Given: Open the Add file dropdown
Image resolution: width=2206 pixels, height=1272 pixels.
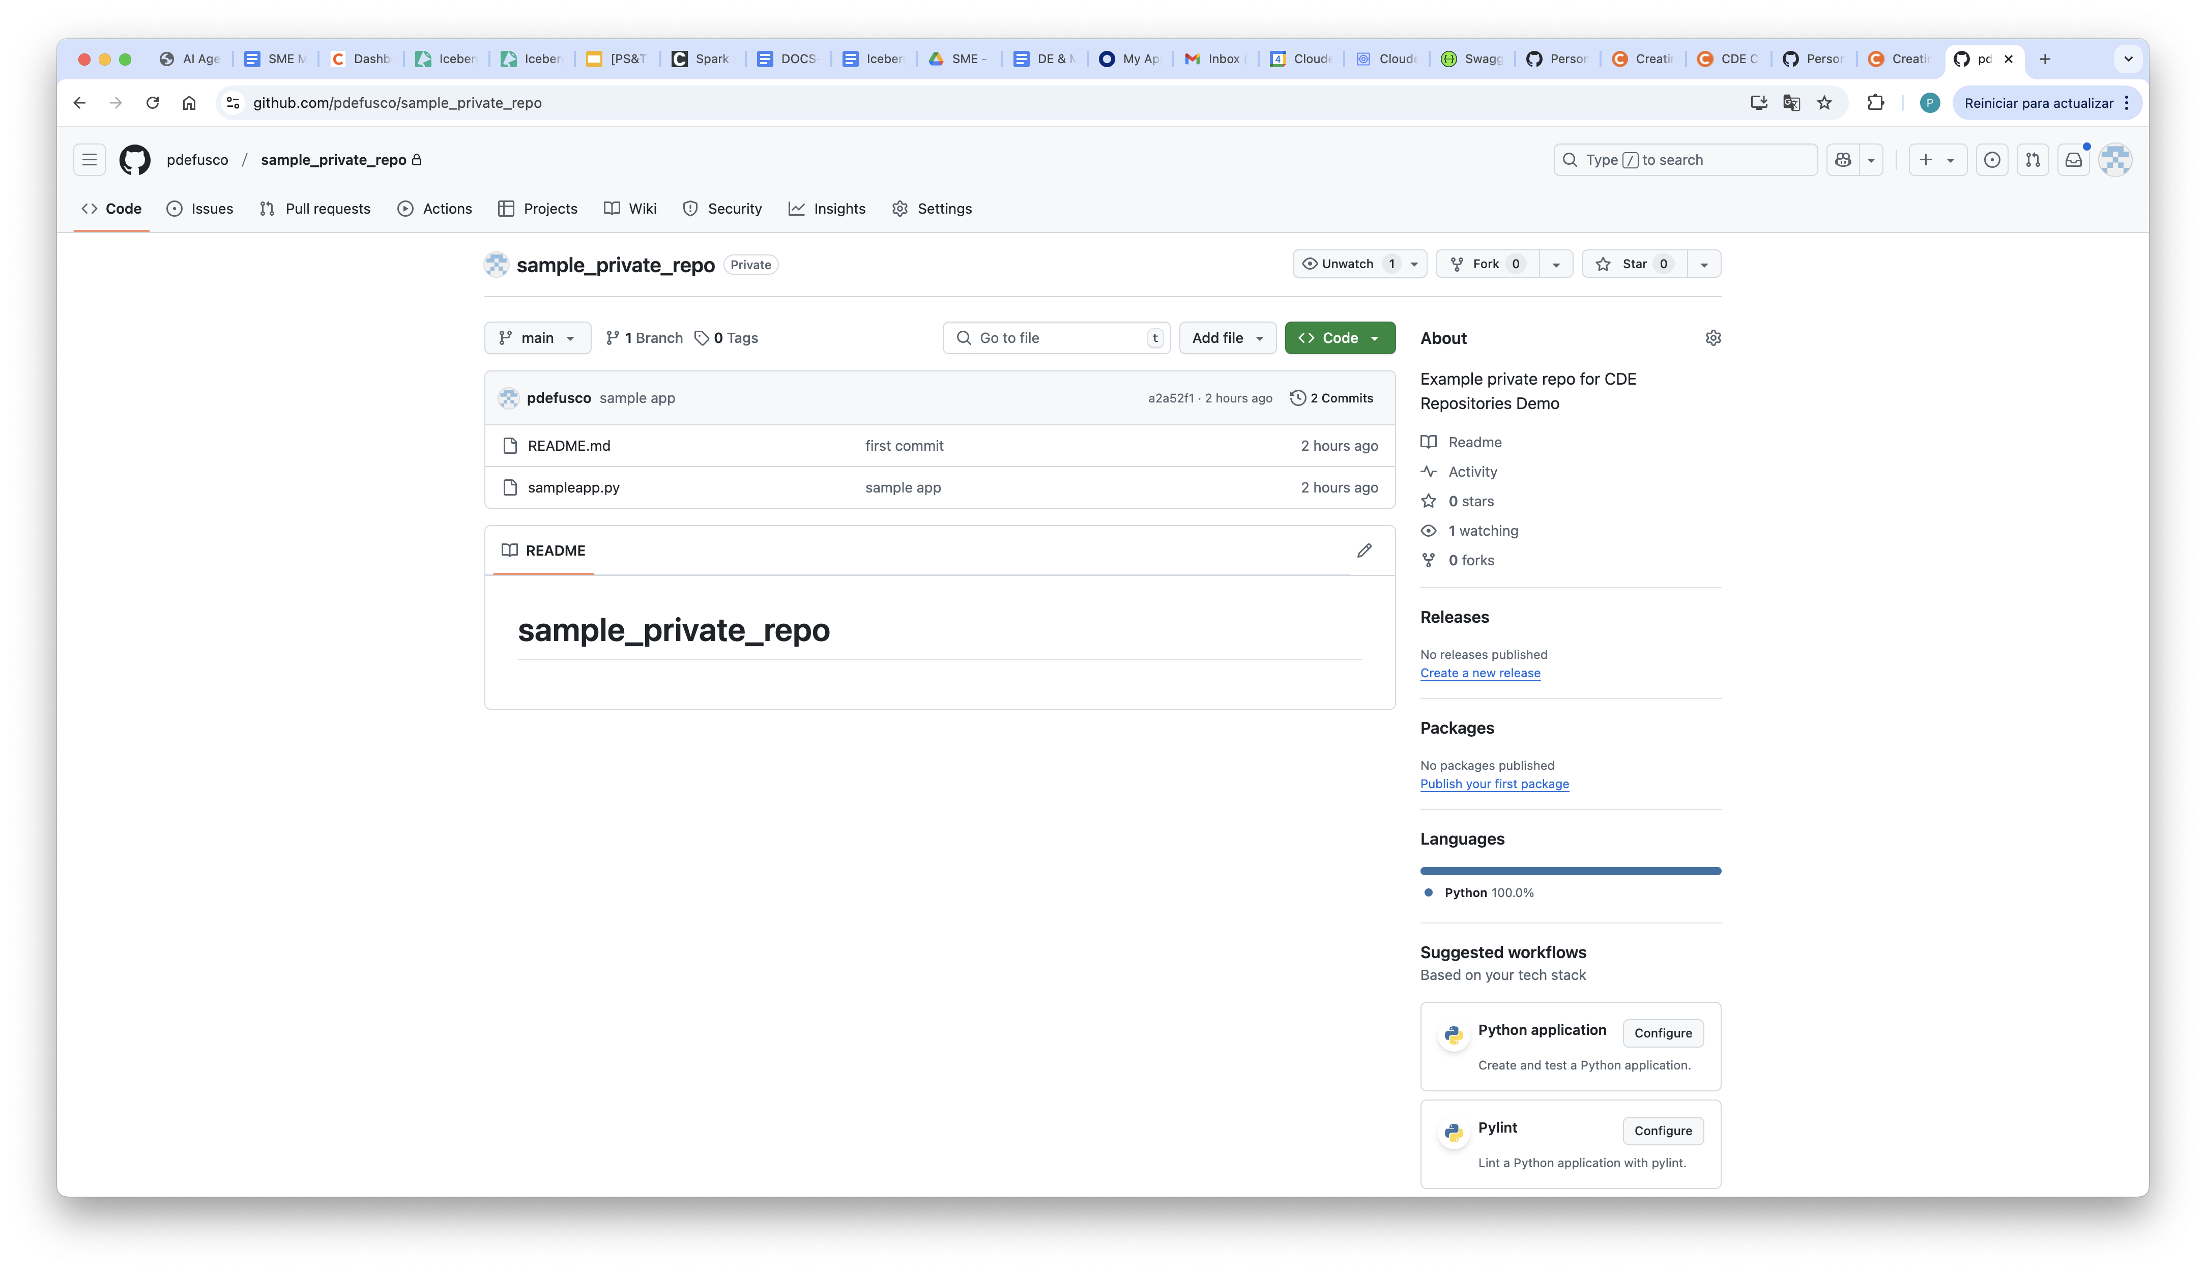Looking at the screenshot, I should 1227,338.
